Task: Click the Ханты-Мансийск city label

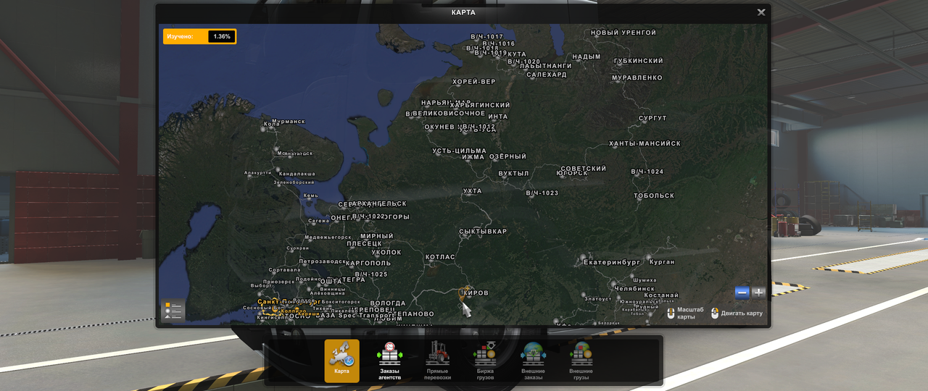Action: pos(645,143)
